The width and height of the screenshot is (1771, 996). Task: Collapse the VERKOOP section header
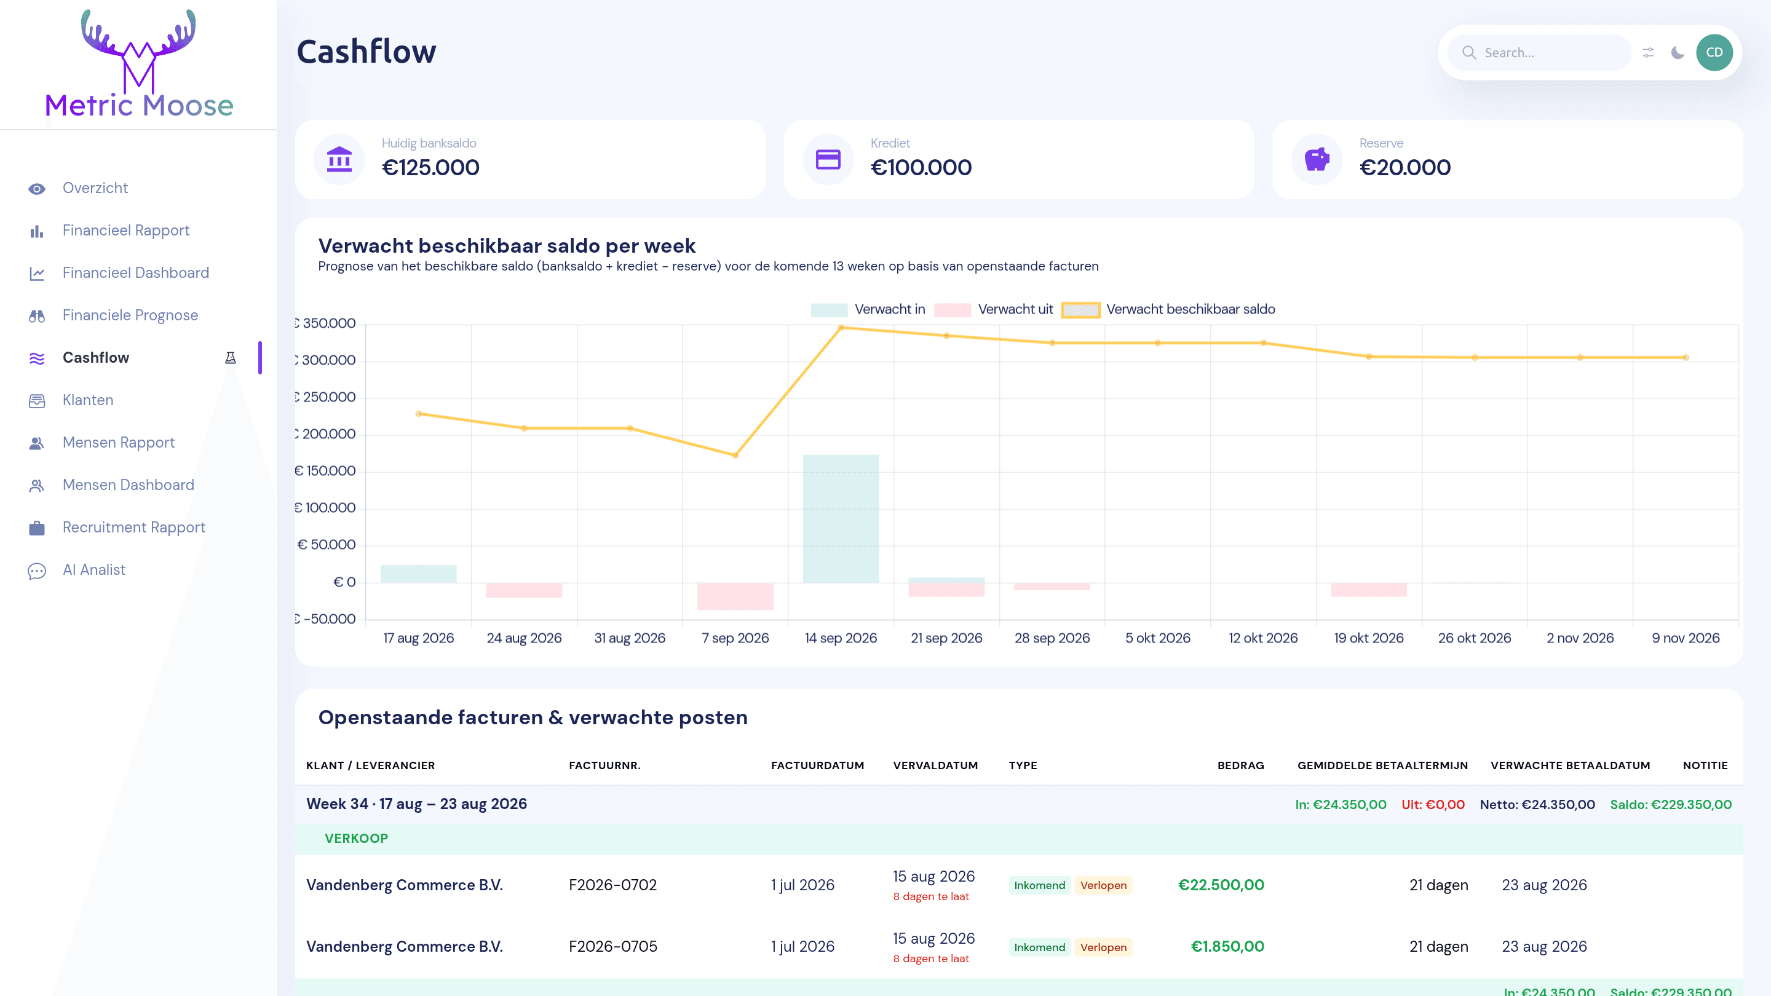click(1019, 839)
